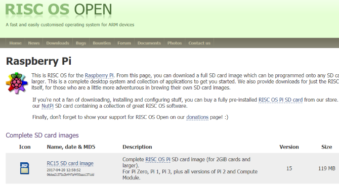This screenshot has height=186, width=339.
Task: Click the RISC OS OPEN site logo
Action: 58,10
